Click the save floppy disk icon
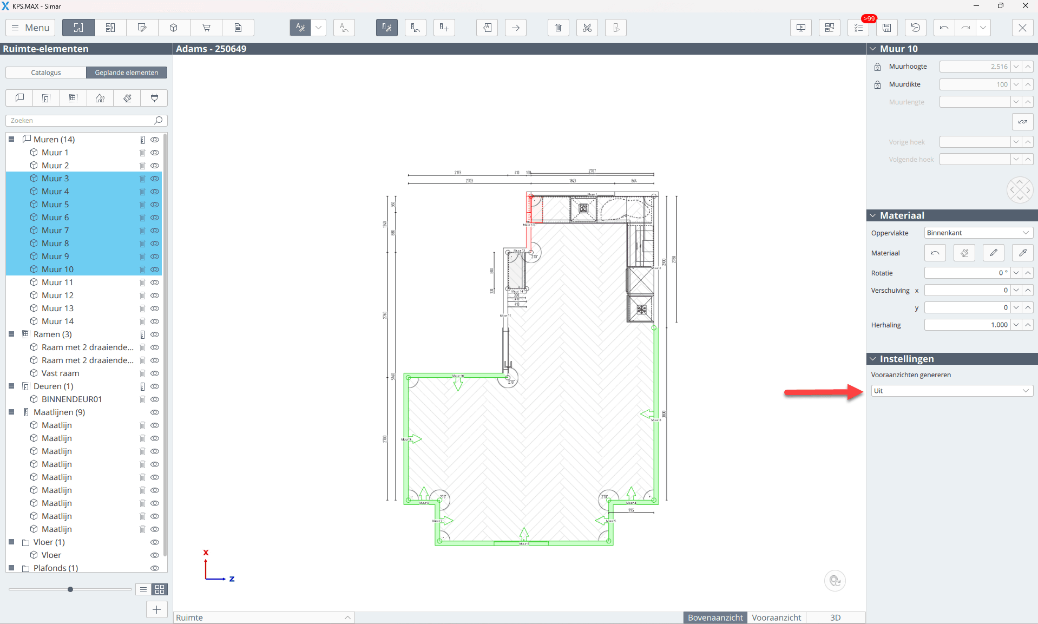 click(x=886, y=28)
